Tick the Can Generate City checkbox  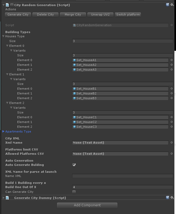click(74, 192)
